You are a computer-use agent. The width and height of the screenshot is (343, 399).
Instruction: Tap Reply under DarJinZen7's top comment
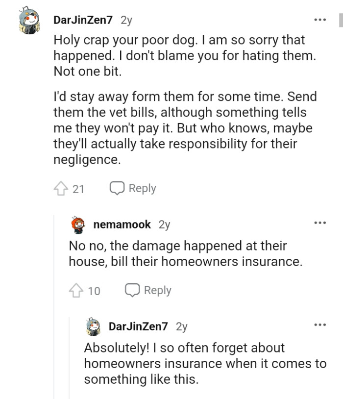[142, 188]
